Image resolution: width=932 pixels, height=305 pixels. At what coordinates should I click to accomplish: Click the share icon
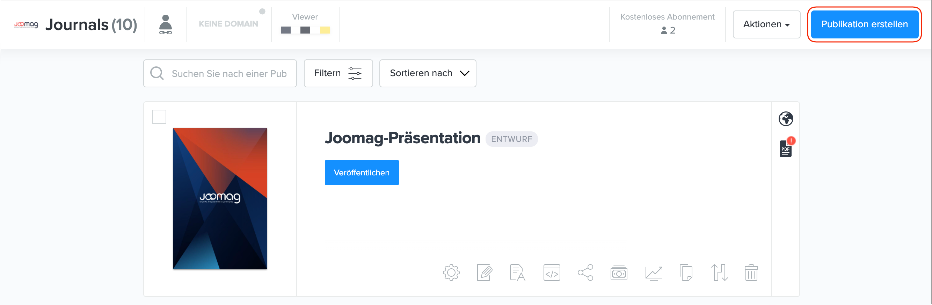pos(585,273)
